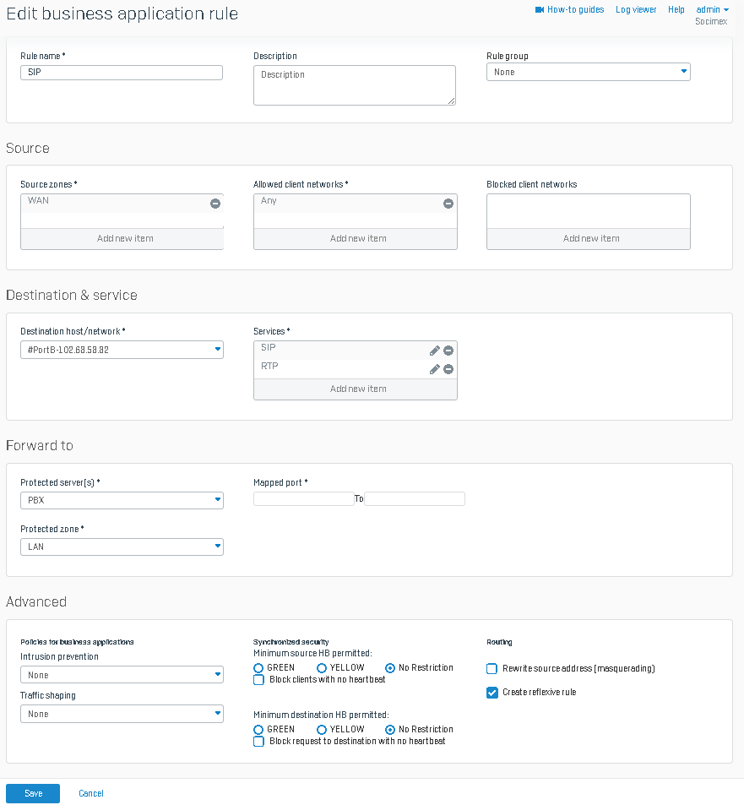Remove the SIP service entry
The width and height of the screenshot is (744, 805).
point(448,351)
